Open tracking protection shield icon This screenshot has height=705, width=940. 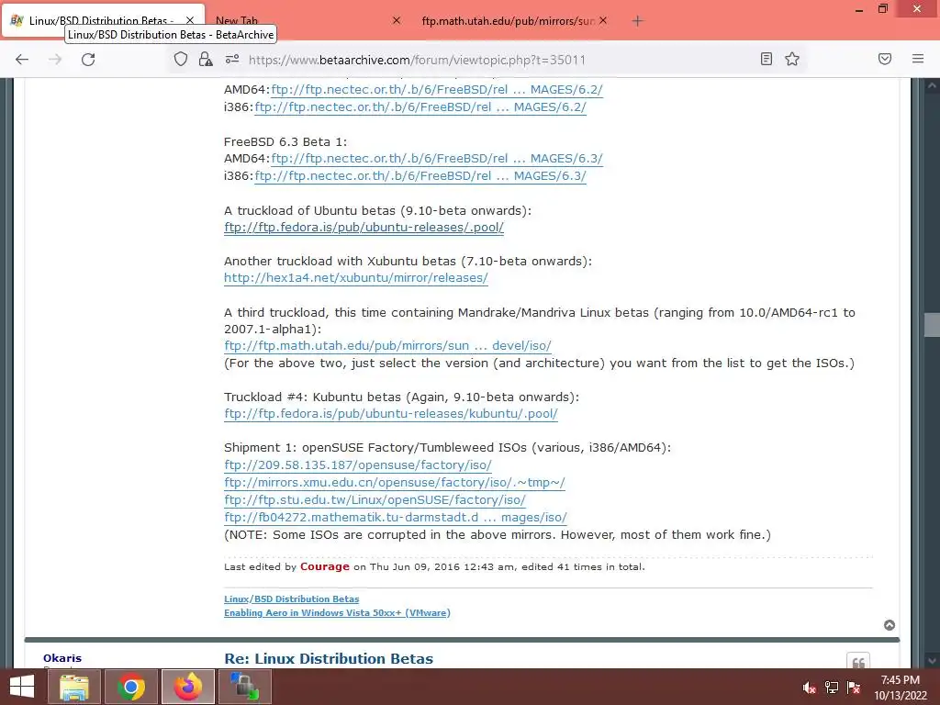click(x=181, y=59)
